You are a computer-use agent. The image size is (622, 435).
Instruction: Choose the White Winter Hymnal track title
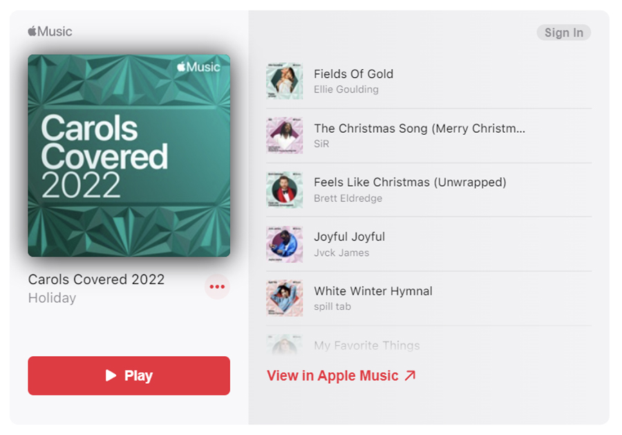point(373,291)
